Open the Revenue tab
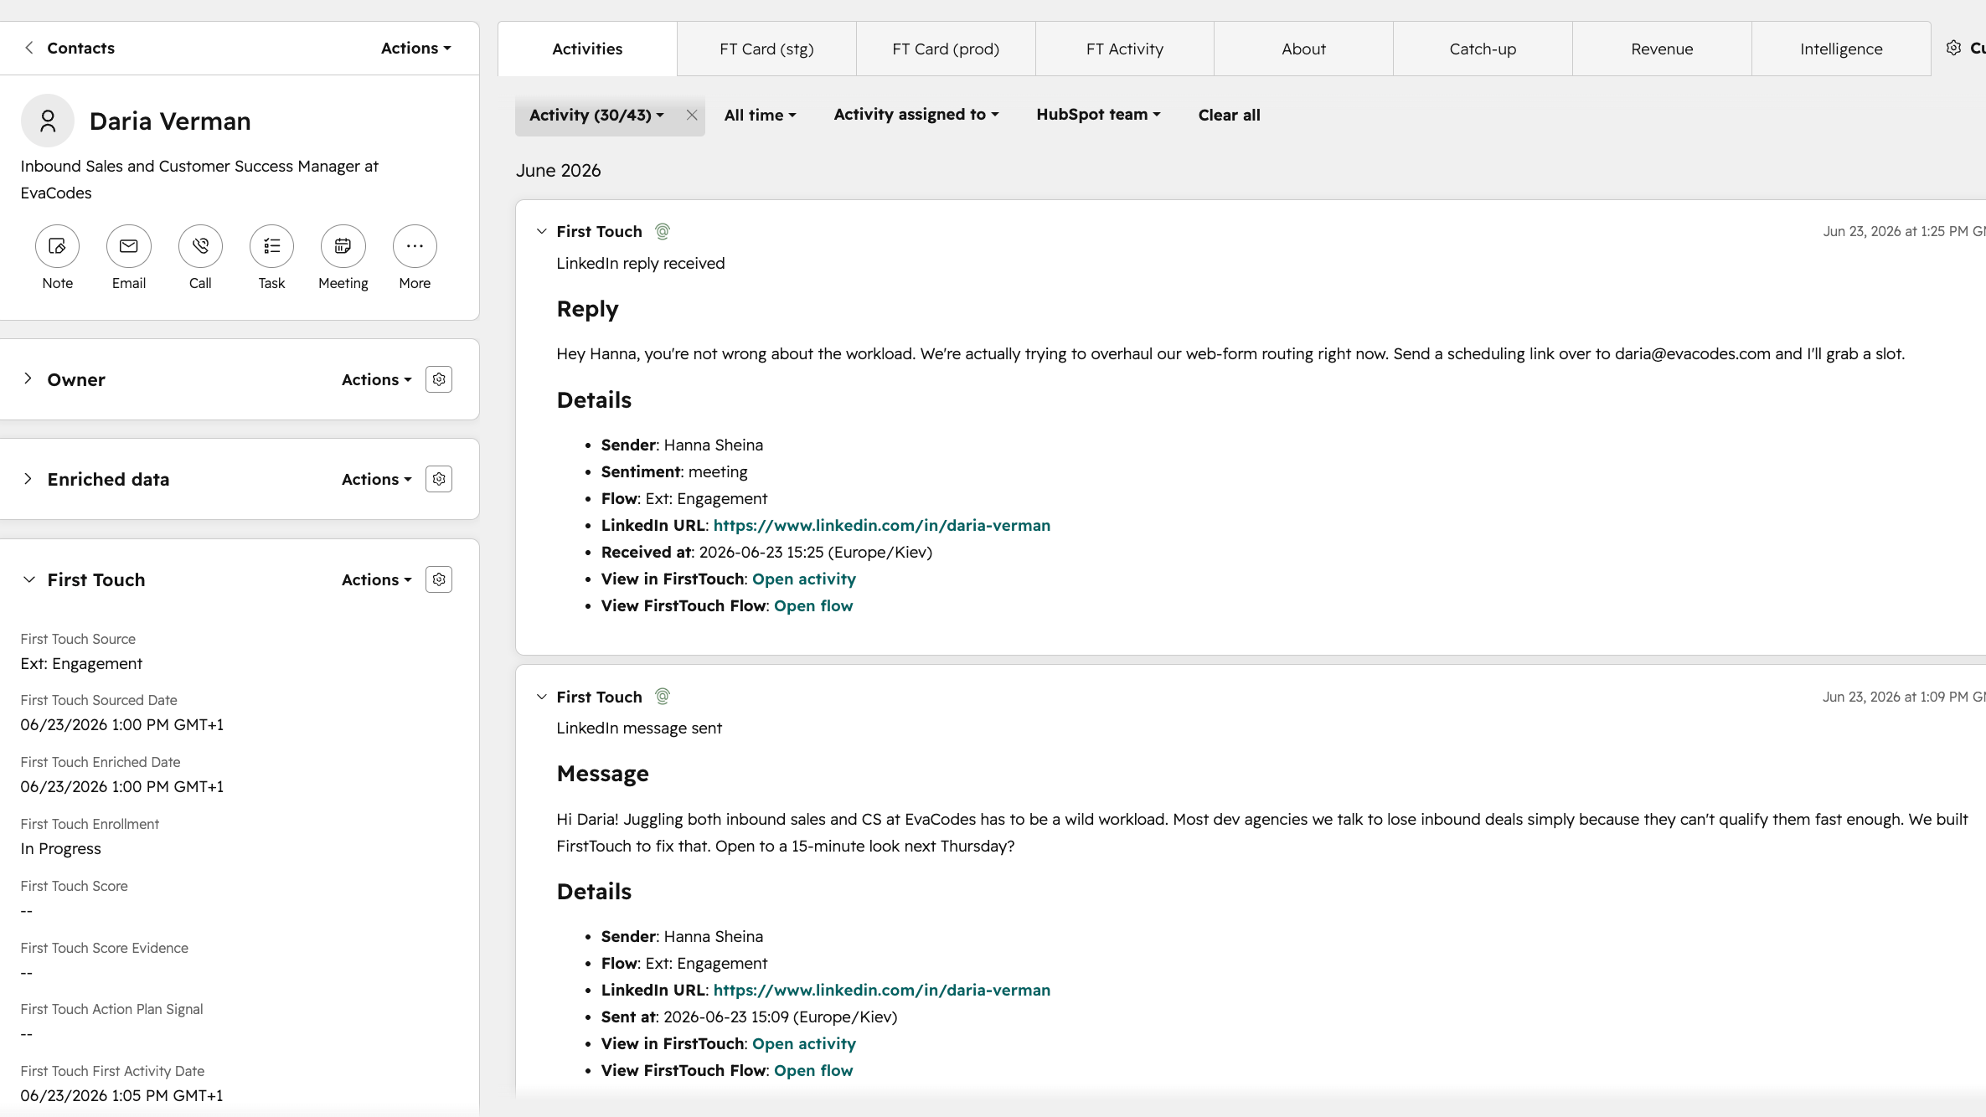The height and width of the screenshot is (1117, 1986). (1662, 49)
